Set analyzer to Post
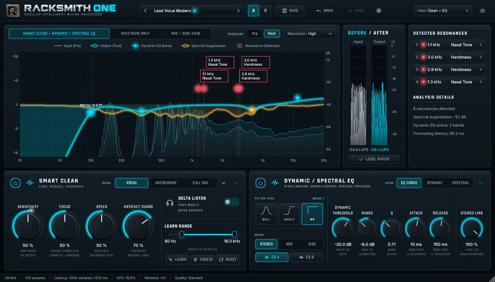495x282 pixels. coord(272,34)
